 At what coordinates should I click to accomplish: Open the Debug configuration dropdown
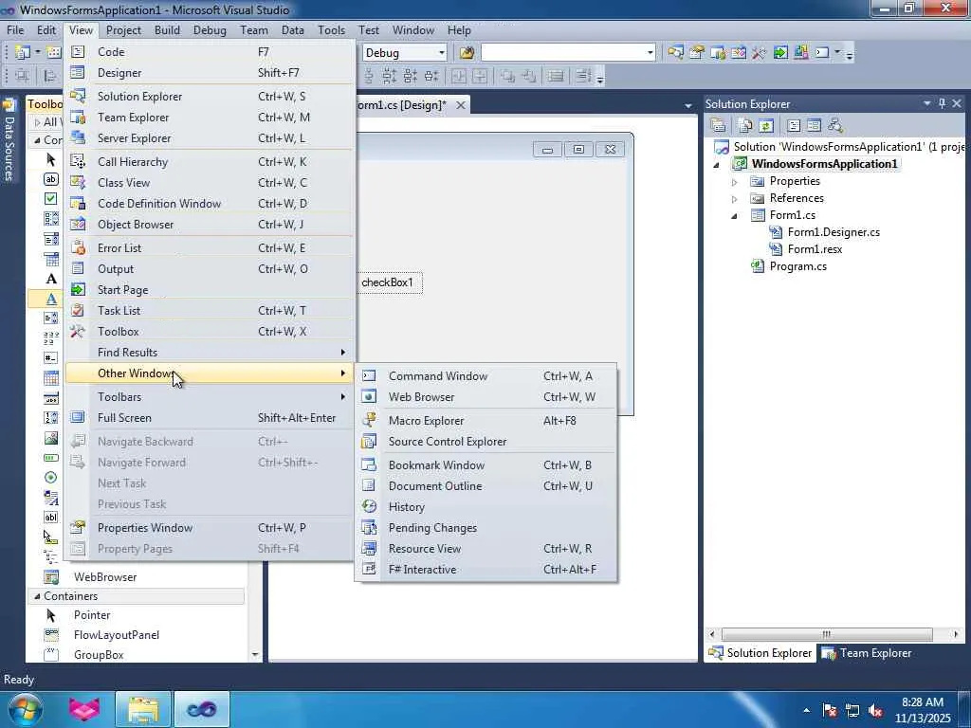click(442, 53)
